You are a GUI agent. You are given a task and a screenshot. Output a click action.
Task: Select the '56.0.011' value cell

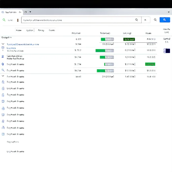pos(151,71)
